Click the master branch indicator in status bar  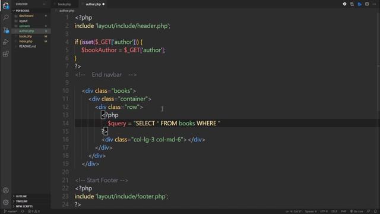(x=11, y=212)
